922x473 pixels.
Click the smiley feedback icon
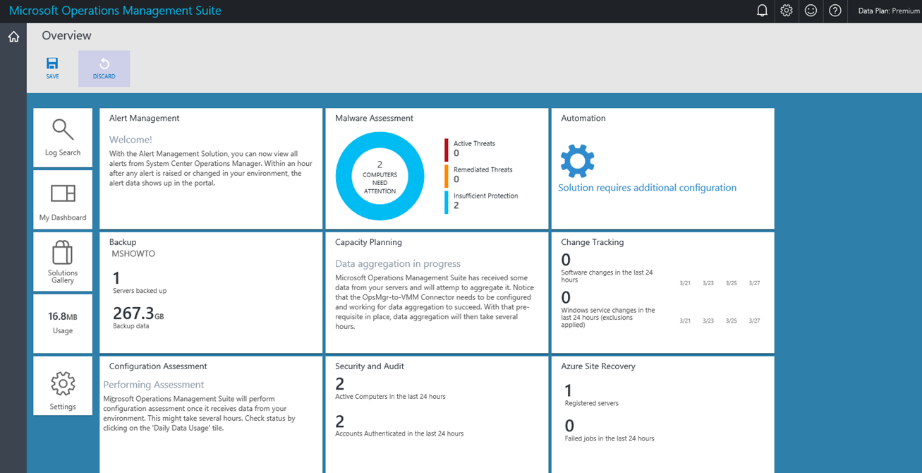(x=811, y=11)
